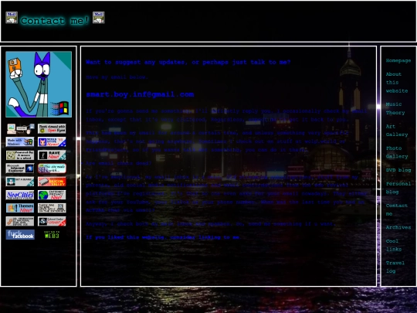Click the NeoCities badge

tap(20, 195)
